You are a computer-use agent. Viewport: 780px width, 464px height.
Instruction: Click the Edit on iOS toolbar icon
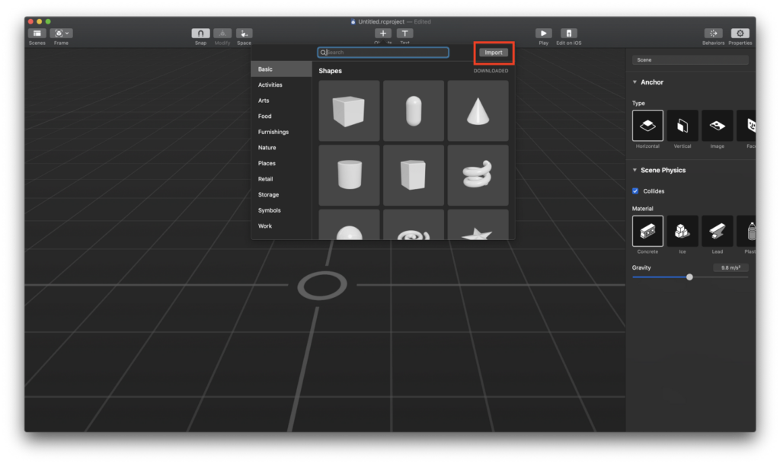(x=568, y=34)
